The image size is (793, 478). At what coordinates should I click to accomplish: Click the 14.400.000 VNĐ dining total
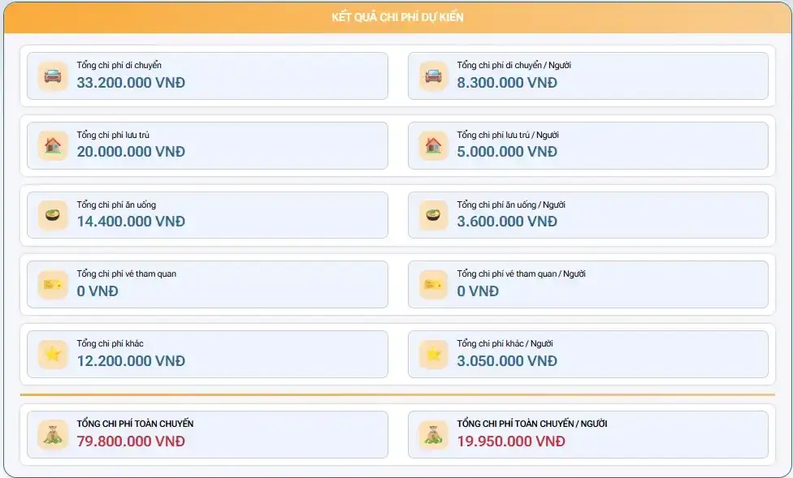click(x=131, y=222)
